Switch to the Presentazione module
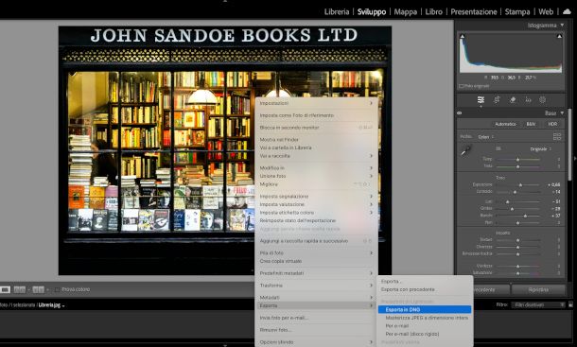The height and width of the screenshot is (347, 577). click(473, 11)
